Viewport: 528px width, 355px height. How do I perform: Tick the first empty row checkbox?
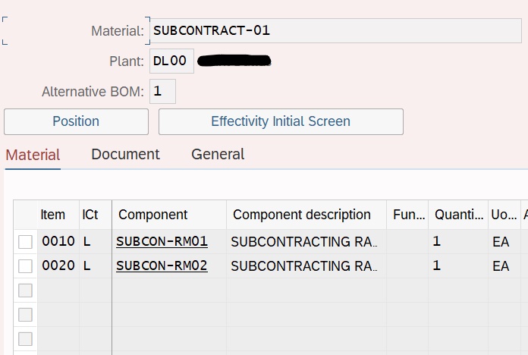26,291
